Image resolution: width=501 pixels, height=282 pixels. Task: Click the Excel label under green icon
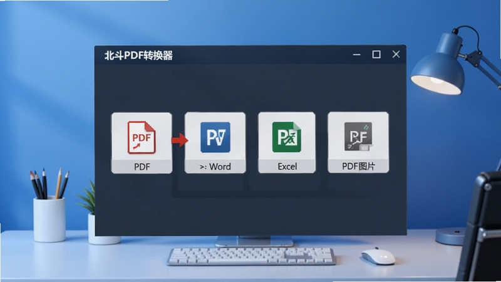287,167
